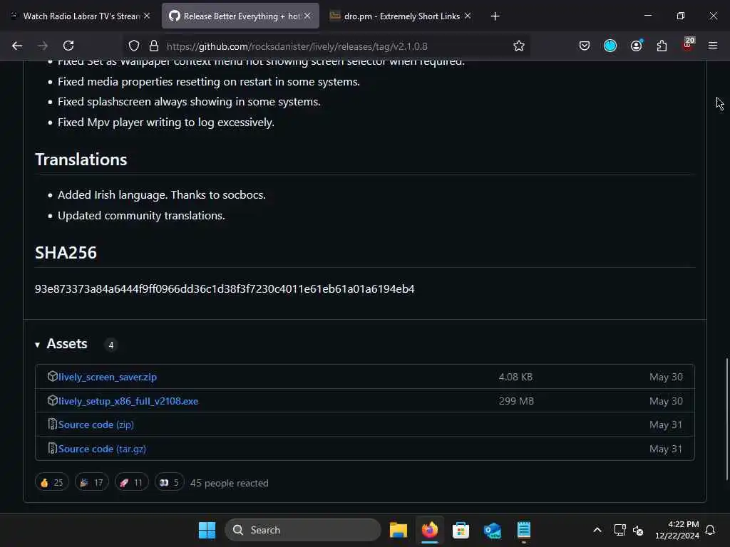Toggle party popper reaction with 17
Image resolution: width=730 pixels, height=547 pixels.
point(92,482)
